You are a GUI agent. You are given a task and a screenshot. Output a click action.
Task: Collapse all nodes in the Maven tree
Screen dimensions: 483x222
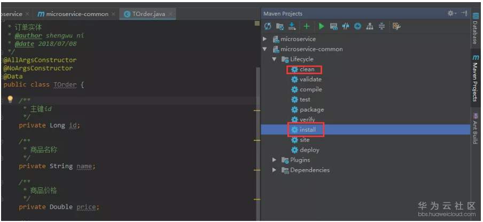[381, 27]
